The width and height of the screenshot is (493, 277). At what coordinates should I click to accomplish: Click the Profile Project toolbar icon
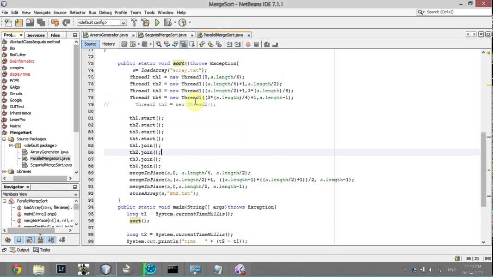(x=182, y=23)
